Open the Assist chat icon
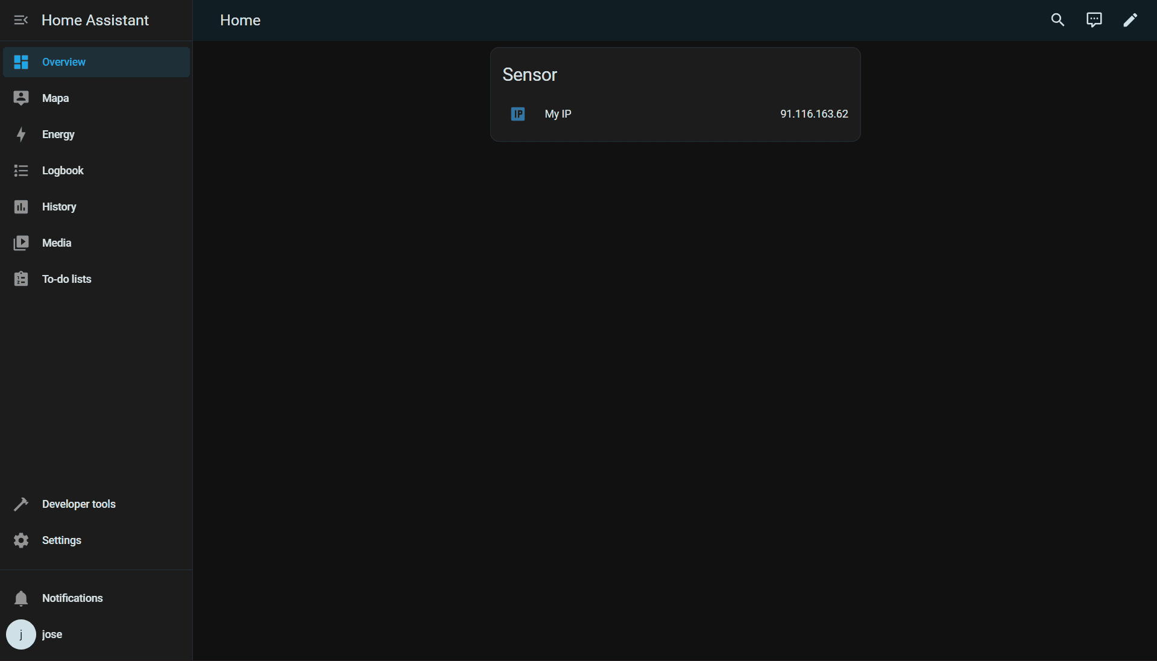This screenshot has width=1157, height=661. click(x=1094, y=21)
